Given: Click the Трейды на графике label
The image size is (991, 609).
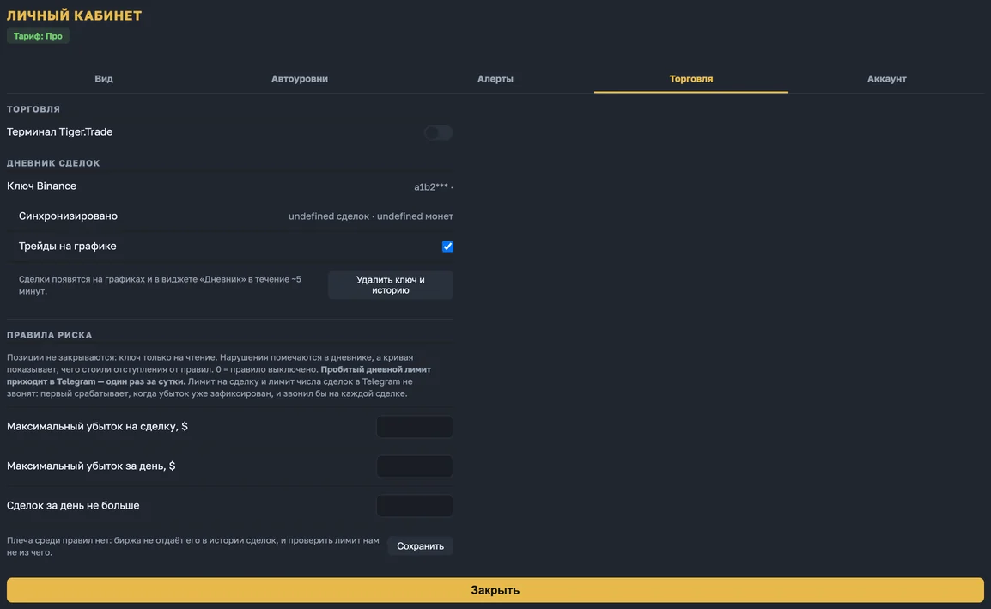Looking at the screenshot, I should [68, 246].
